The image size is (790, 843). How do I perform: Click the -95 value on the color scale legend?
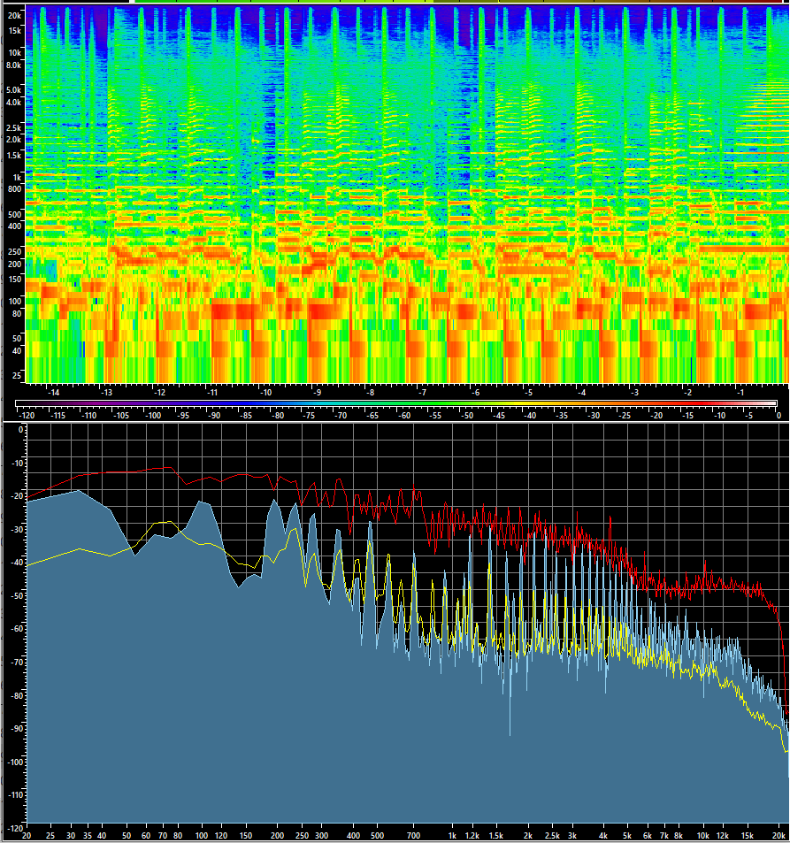pyautogui.click(x=185, y=416)
